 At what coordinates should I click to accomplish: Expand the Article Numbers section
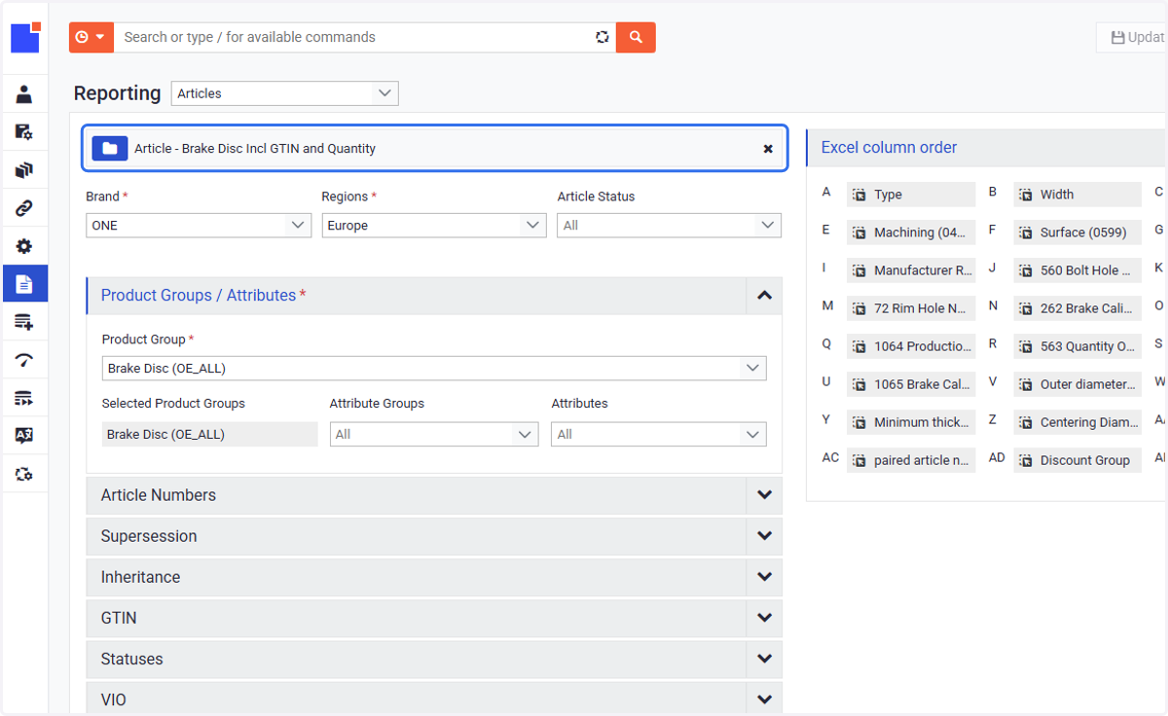tap(434, 495)
